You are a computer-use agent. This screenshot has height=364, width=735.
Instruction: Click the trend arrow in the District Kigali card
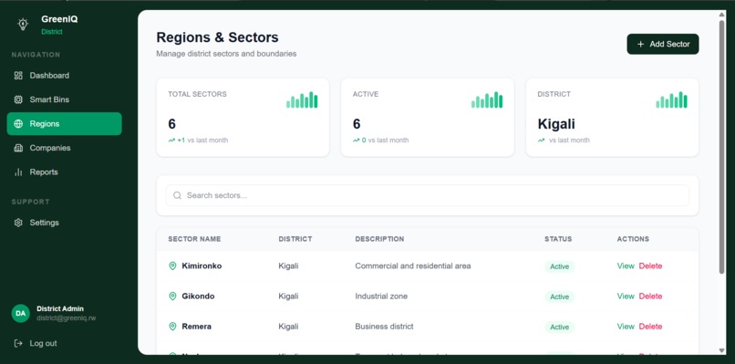(x=542, y=140)
